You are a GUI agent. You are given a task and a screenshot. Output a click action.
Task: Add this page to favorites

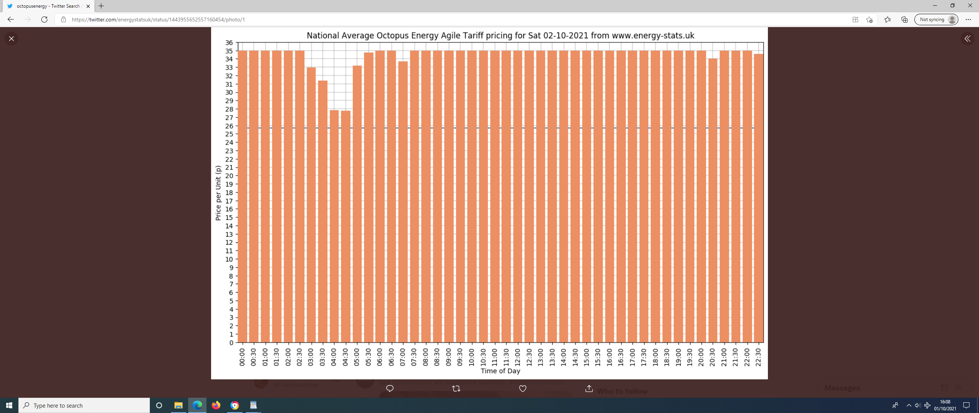[x=869, y=20]
